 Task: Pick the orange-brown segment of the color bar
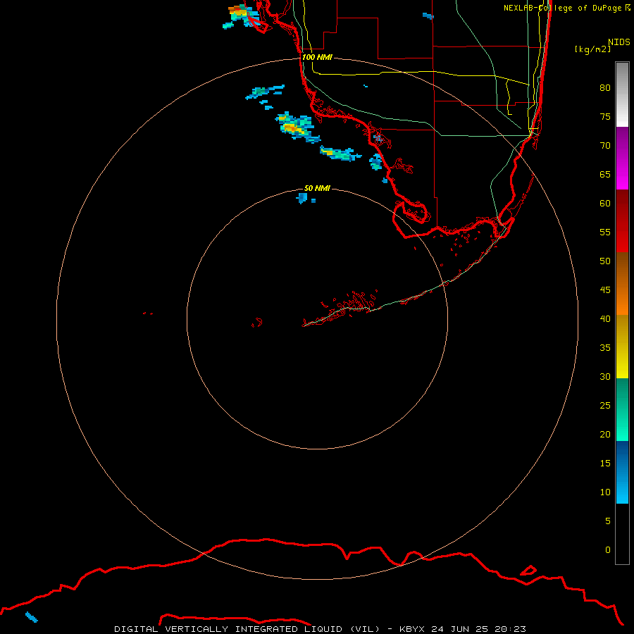(x=622, y=284)
